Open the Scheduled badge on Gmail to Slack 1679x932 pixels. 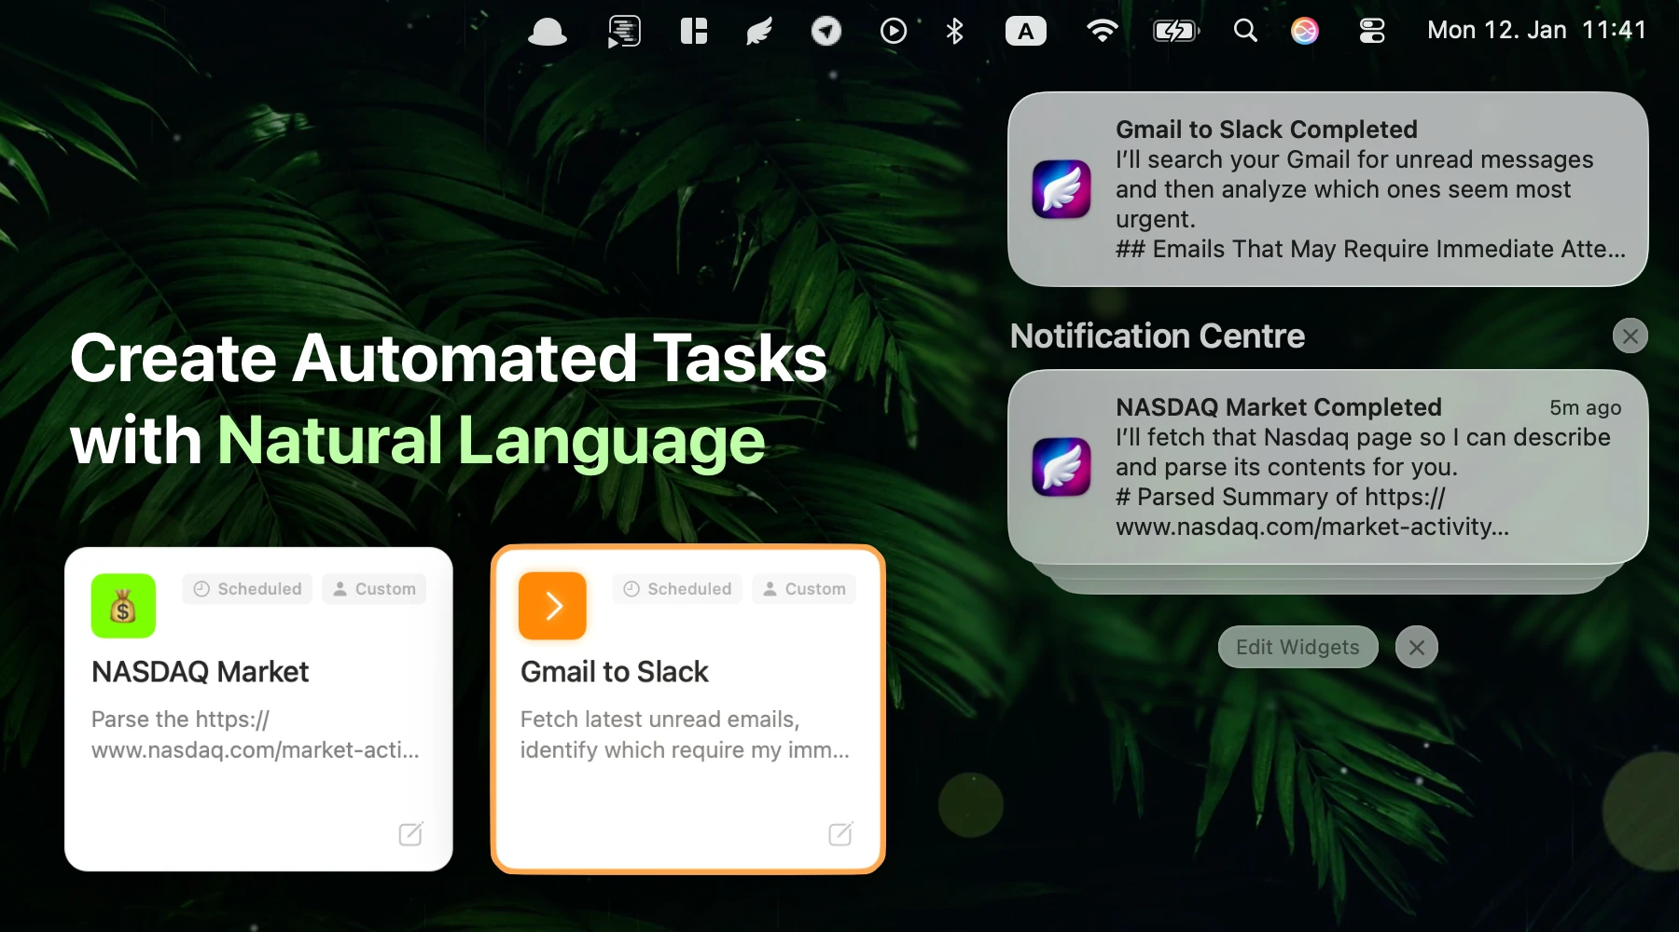676,588
